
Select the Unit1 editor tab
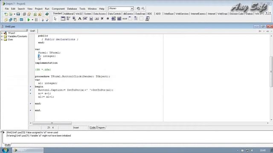pyautogui.click(x=33, y=31)
